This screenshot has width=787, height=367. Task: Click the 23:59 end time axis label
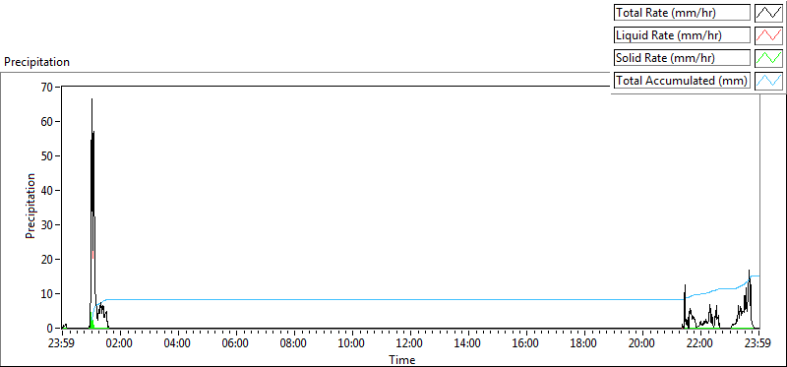[x=758, y=344]
